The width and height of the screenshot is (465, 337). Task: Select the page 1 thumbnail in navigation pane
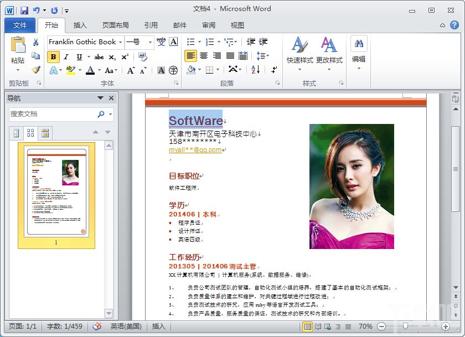(x=55, y=191)
